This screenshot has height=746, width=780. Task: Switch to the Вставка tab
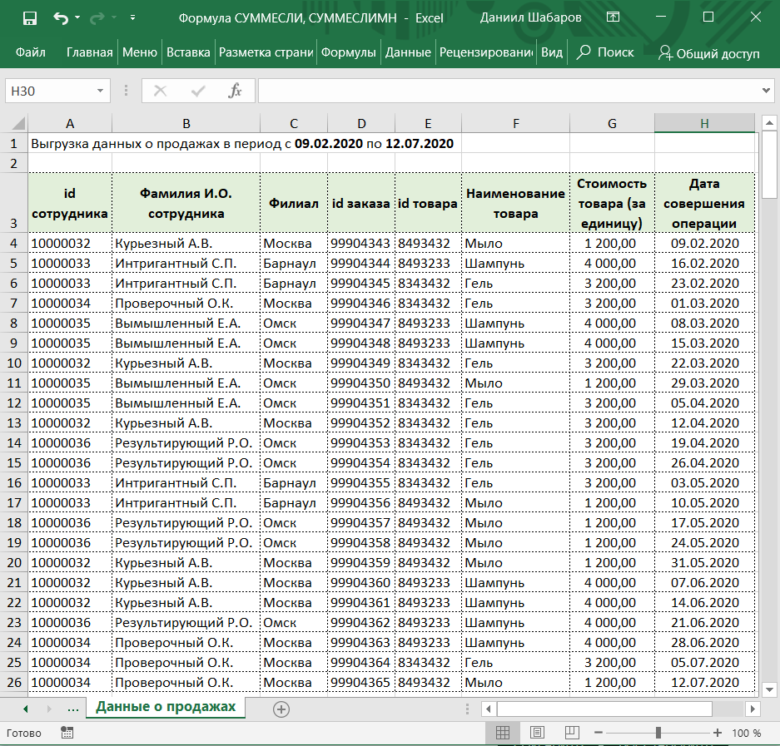click(188, 52)
